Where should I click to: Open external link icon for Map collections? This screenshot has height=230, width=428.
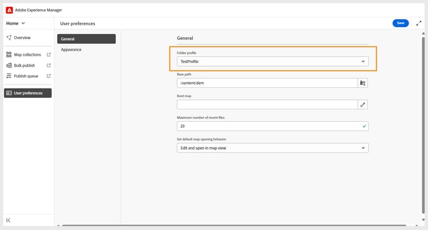(x=49, y=55)
